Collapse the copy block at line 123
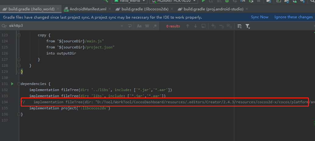 point(19,35)
